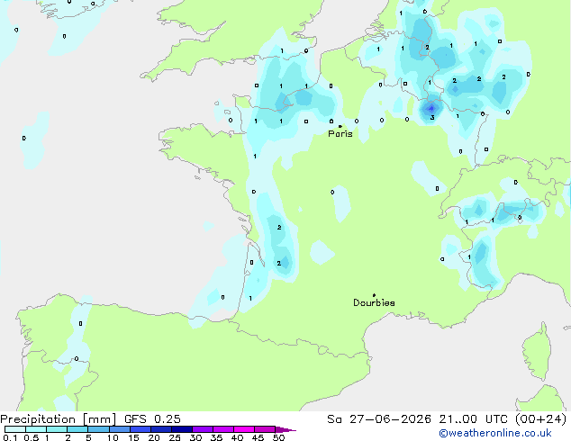
Task: Select the Dourbies location dot marker
Action: (374, 295)
